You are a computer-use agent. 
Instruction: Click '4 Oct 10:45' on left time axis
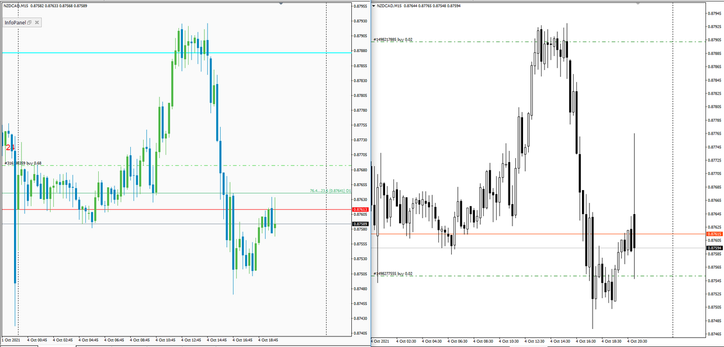[x=165, y=340]
